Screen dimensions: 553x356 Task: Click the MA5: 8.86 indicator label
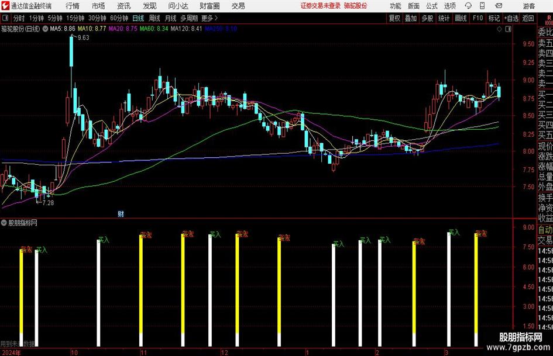63,29
